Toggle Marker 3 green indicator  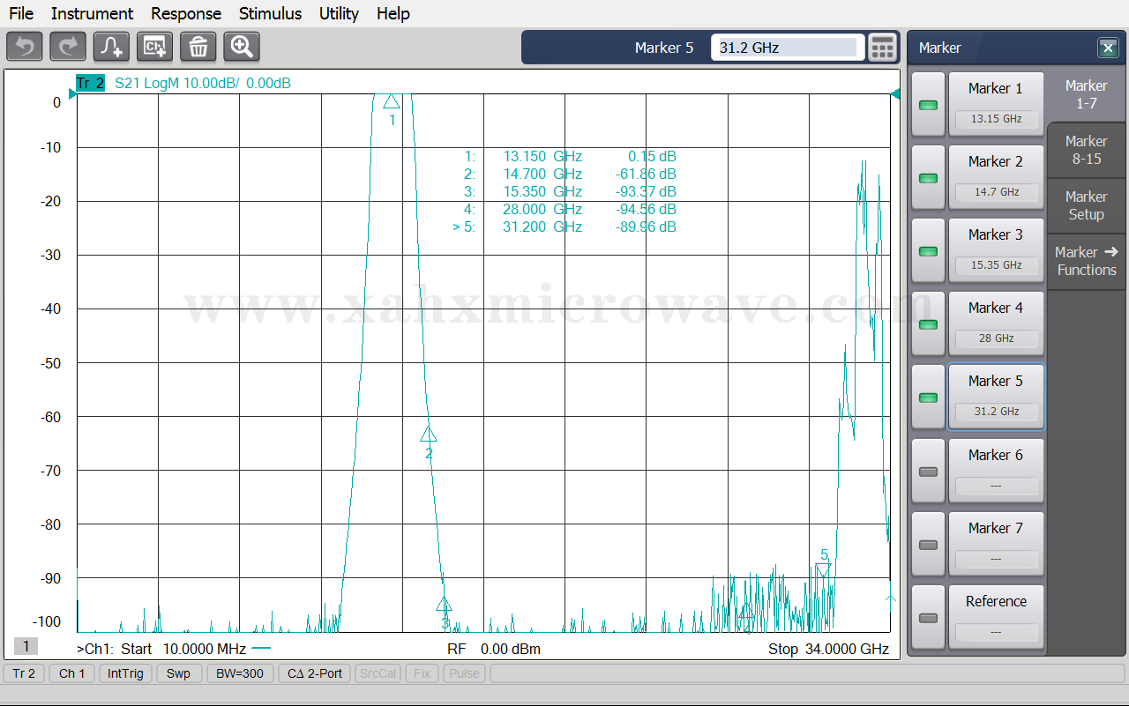click(x=928, y=251)
